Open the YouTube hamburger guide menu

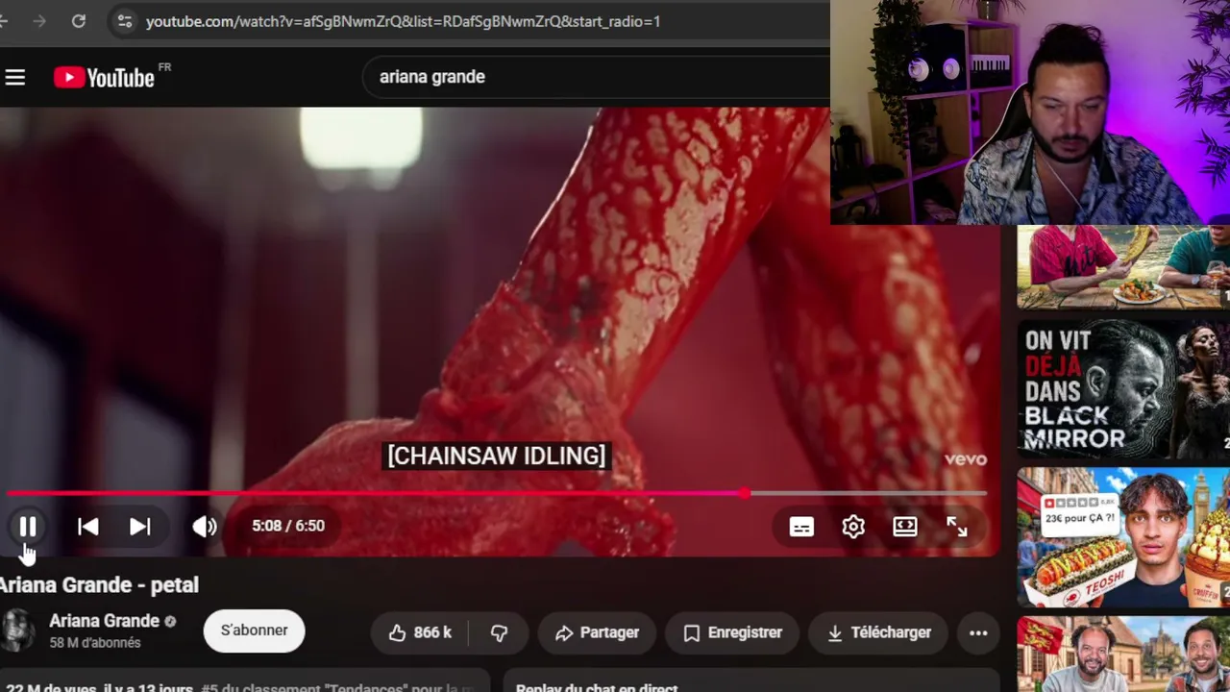[14, 77]
